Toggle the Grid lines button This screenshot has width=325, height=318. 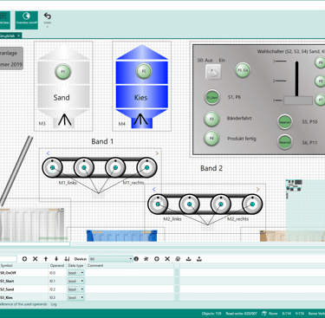[x=4, y=20]
